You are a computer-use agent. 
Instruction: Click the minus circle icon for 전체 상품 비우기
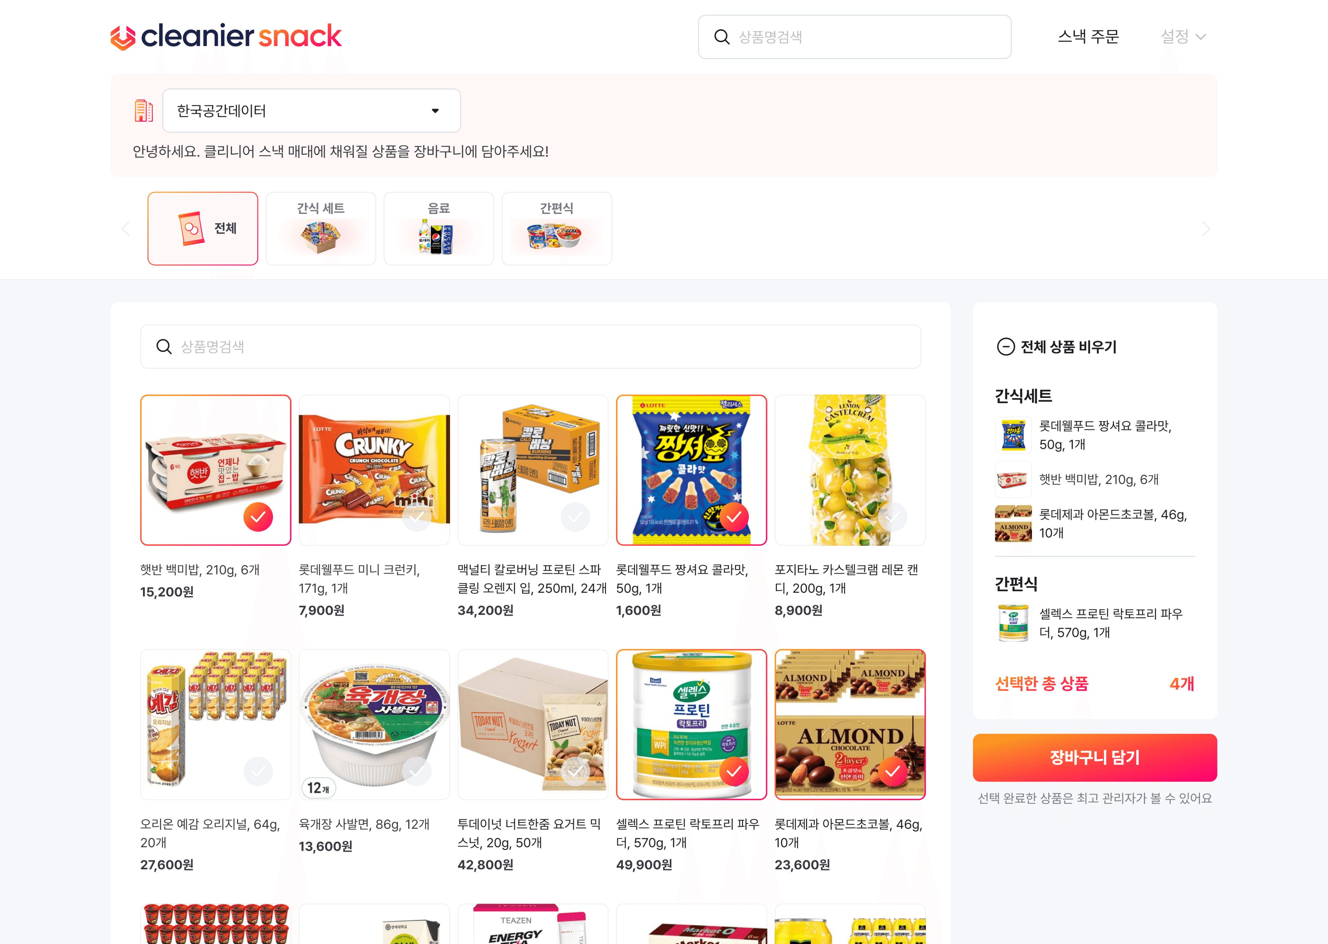(x=1005, y=347)
